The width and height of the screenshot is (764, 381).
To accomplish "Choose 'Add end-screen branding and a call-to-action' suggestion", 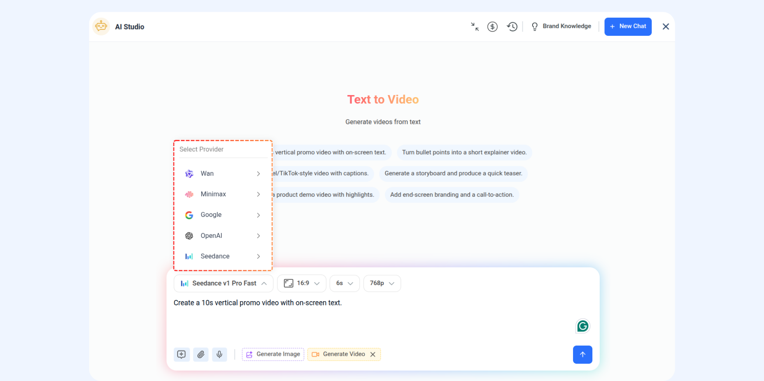I will (x=452, y=195).
